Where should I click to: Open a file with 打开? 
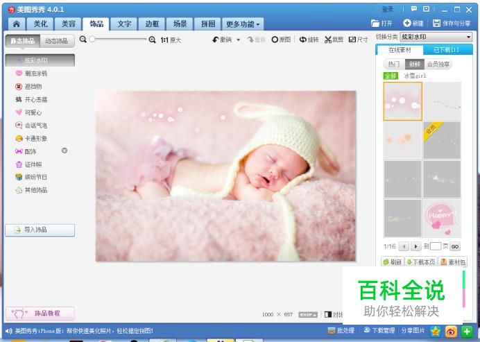tap(382, 24)
